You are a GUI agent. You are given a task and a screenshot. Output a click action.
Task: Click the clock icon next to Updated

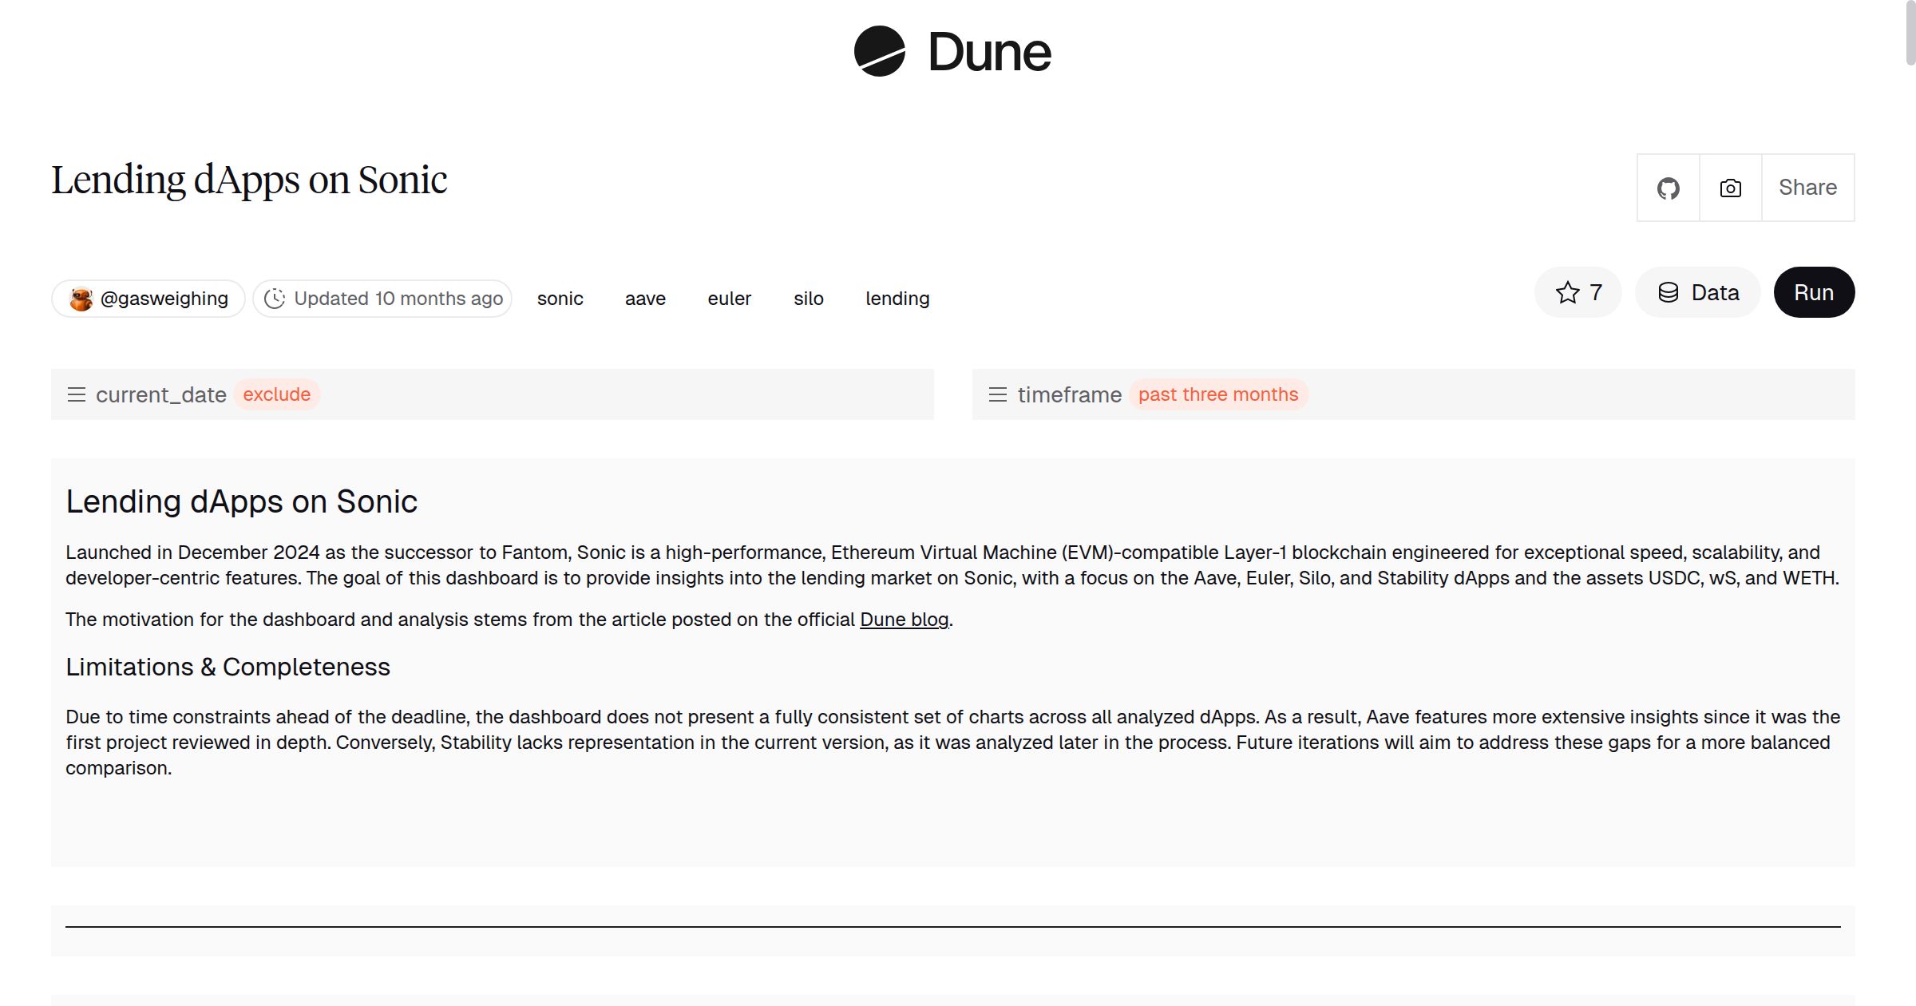click(274, 298)
